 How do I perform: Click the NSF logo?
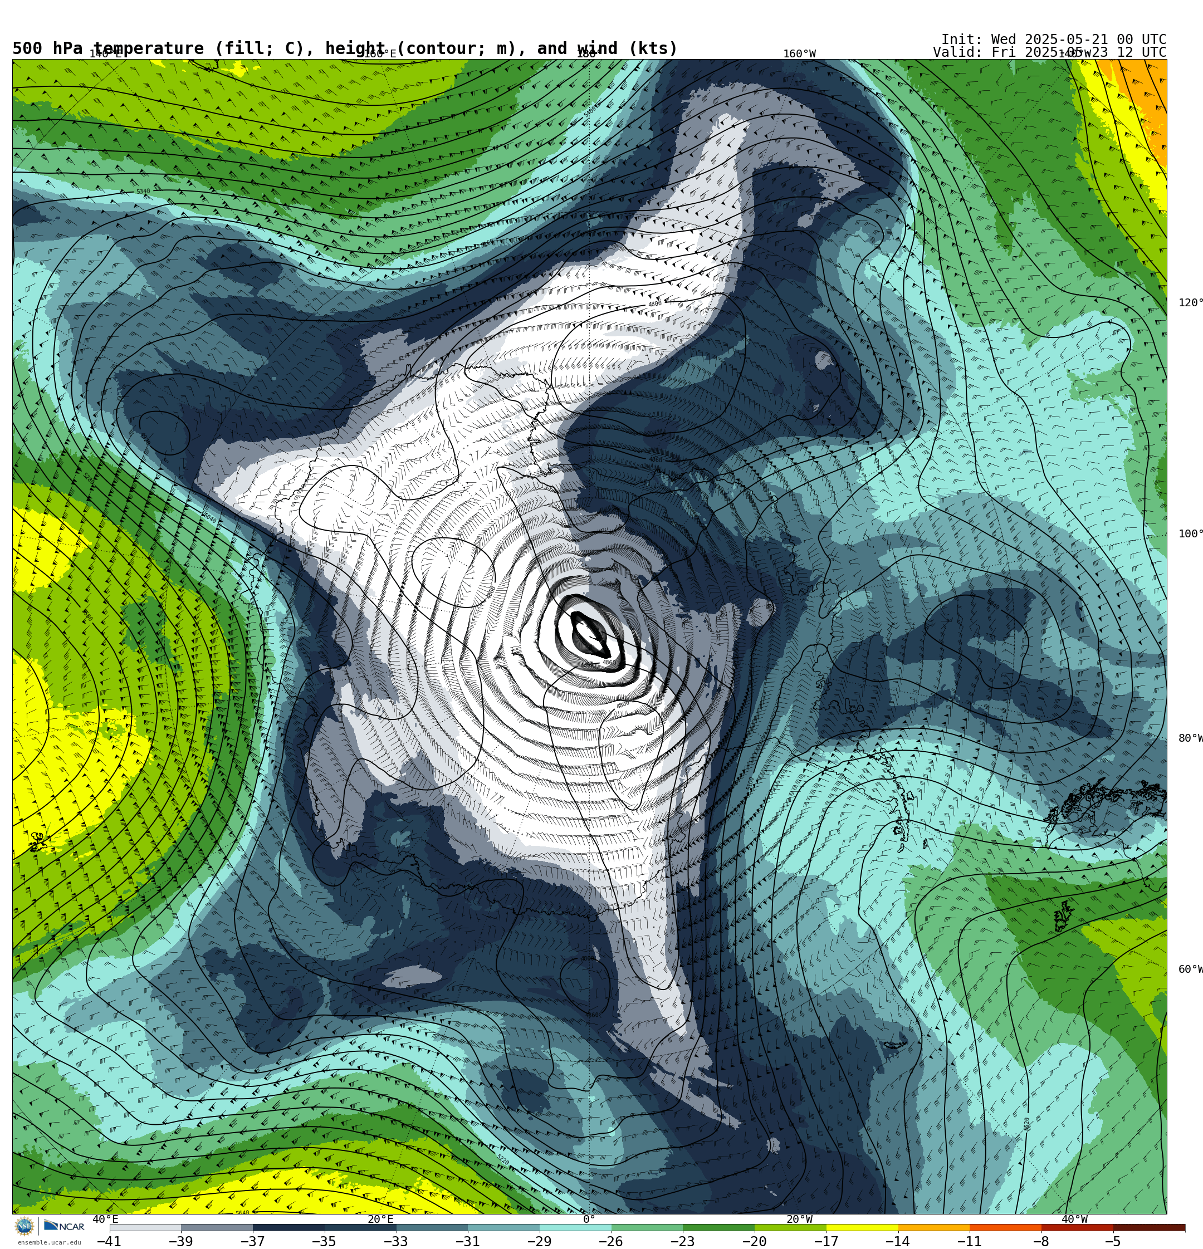[24, 1226]
